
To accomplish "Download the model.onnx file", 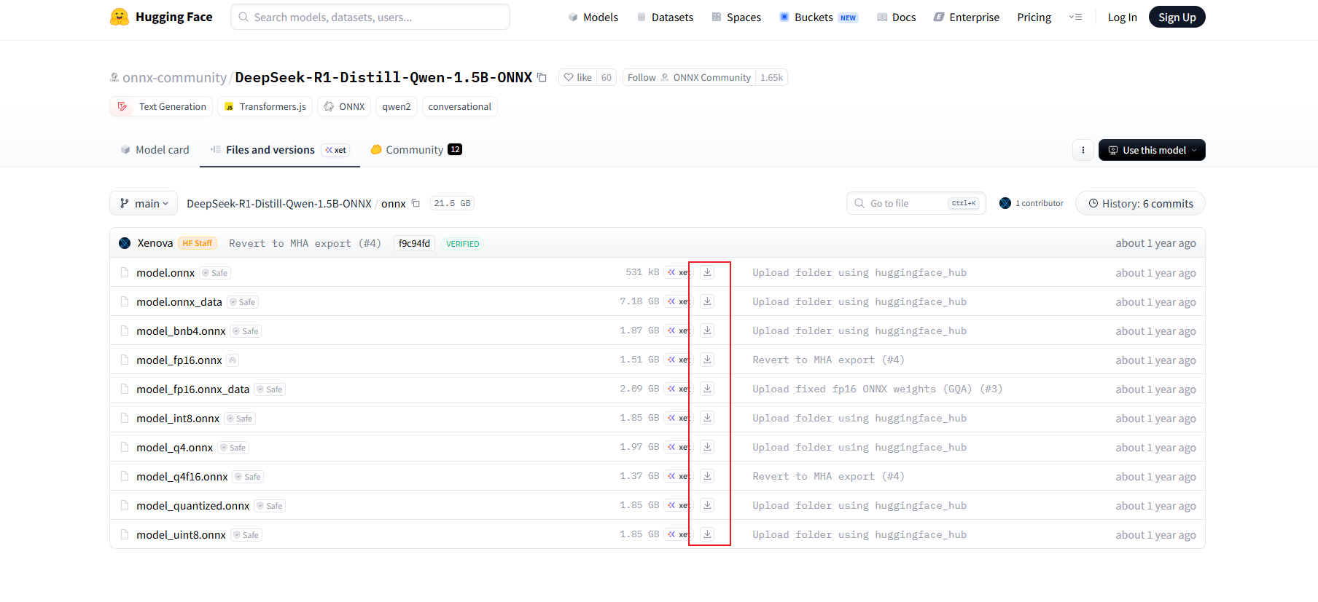I will (x=707, y=272).
